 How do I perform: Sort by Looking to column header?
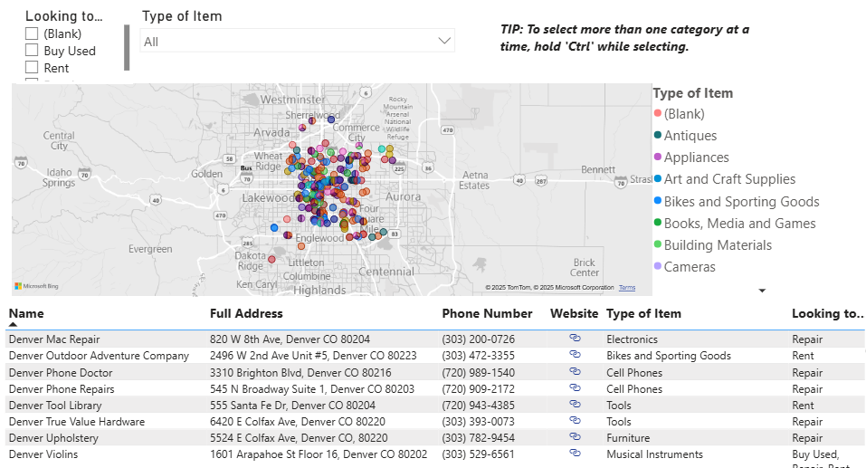(x=827, y=313)
